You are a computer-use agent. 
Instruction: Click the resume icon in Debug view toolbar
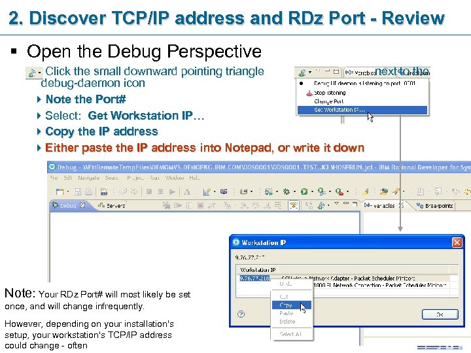[178, 206]
